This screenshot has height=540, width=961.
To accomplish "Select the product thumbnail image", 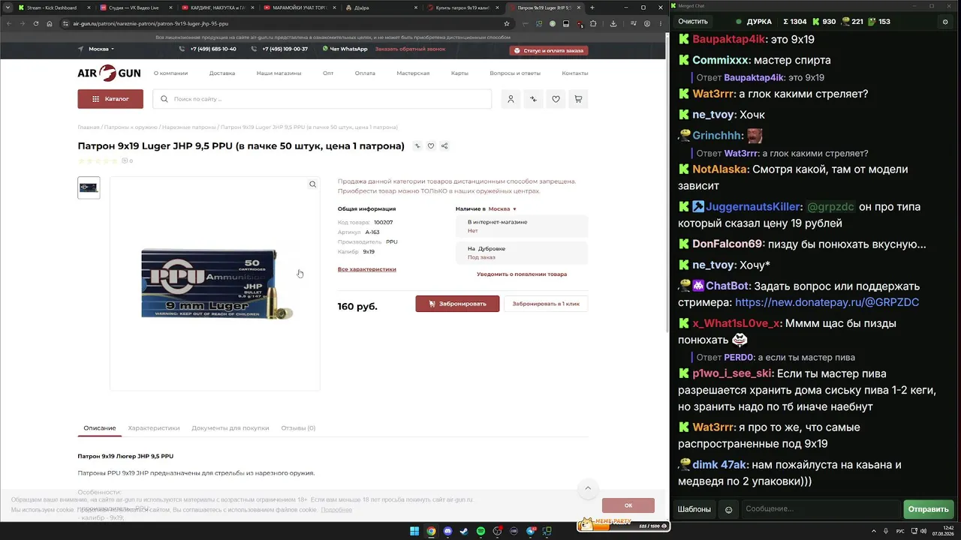I will click(89, 187).
